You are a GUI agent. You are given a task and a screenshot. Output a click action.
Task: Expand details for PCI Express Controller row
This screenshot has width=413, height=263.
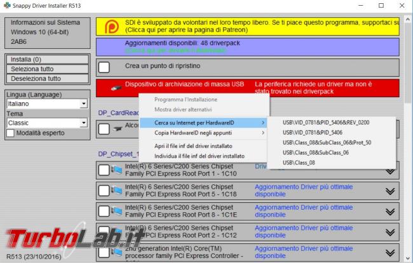click(x=390, y=253)
